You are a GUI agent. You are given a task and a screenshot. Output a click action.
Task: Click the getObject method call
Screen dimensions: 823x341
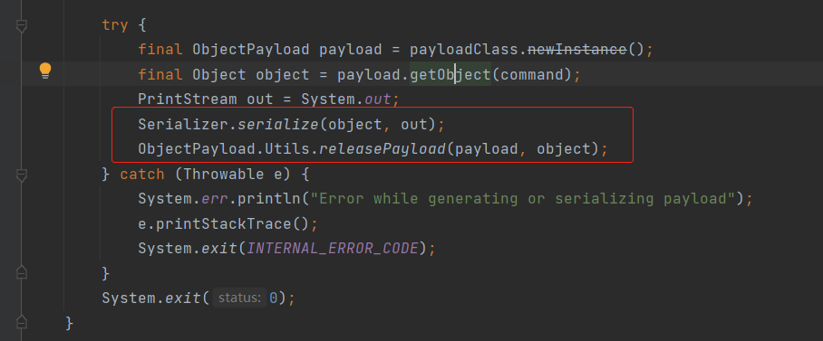coord(450,75)
